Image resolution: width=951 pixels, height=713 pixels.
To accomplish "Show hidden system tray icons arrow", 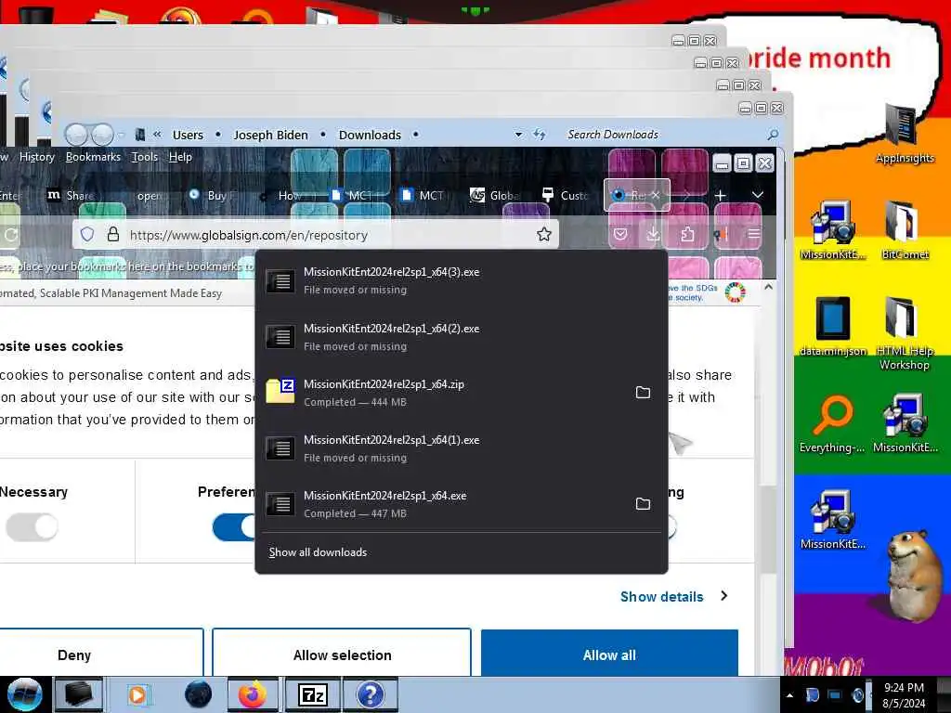I will [789, 694].
